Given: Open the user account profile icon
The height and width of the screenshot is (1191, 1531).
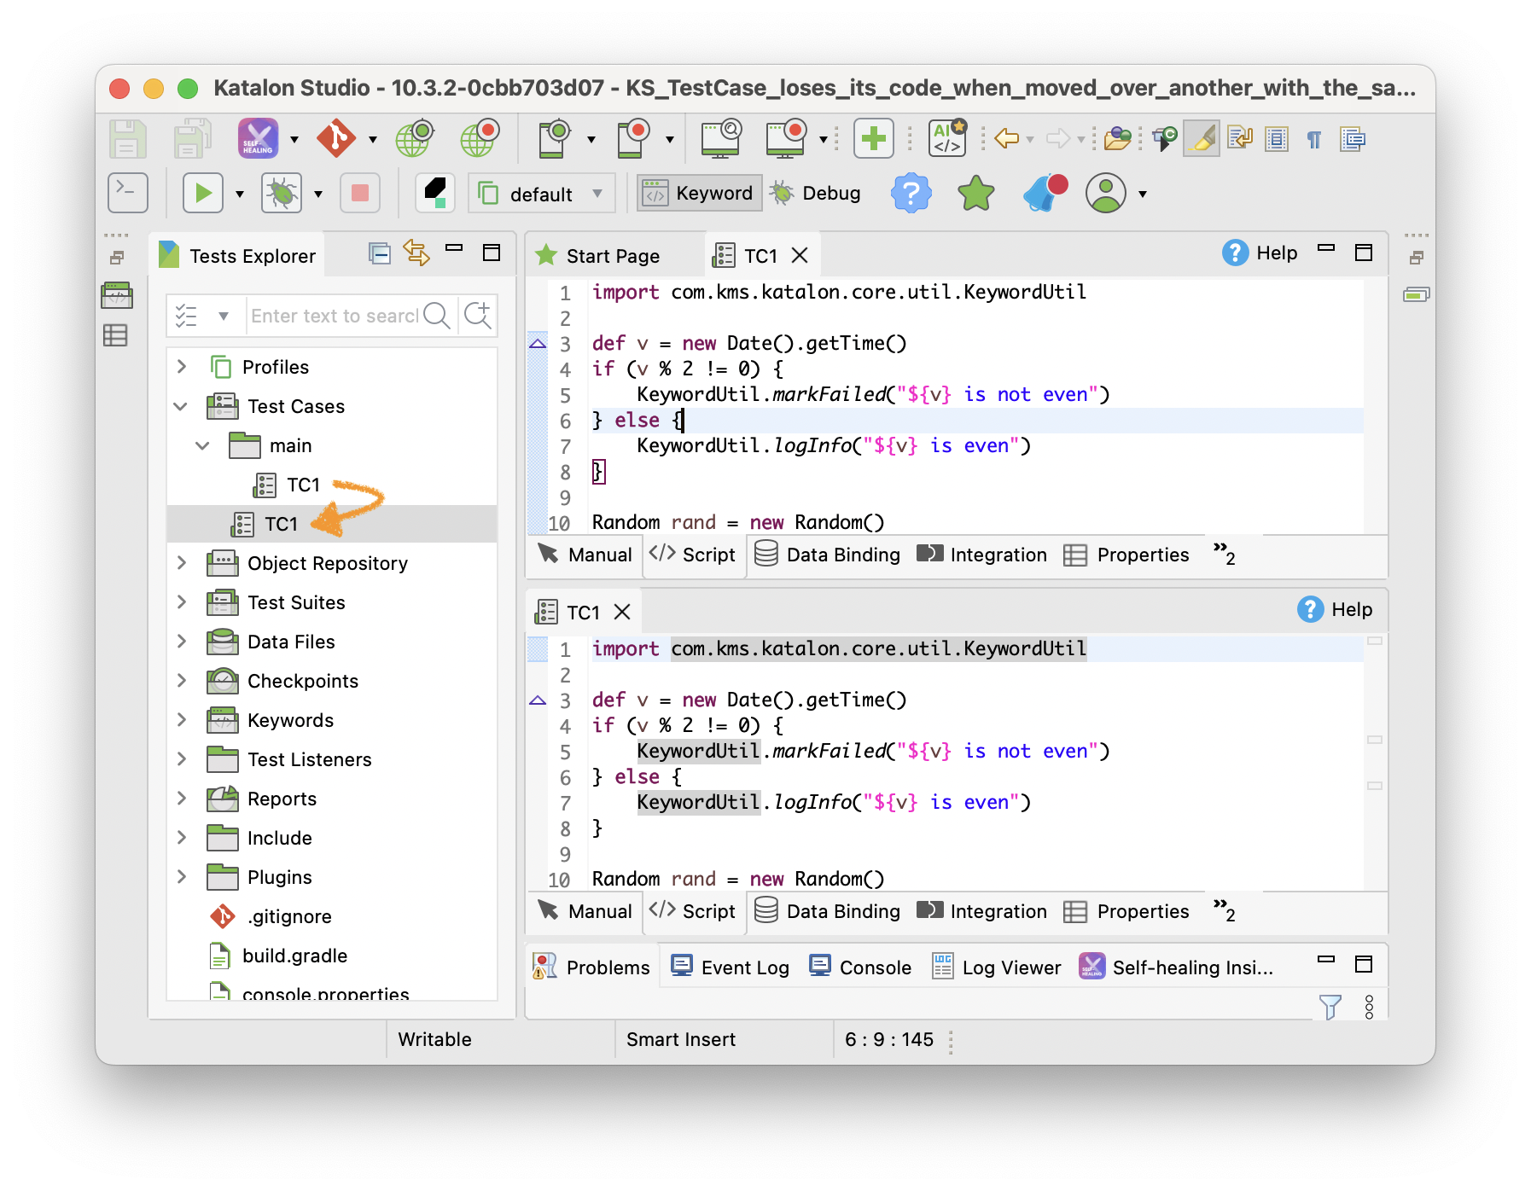Looking at the screenshot, I should 1106,194.
